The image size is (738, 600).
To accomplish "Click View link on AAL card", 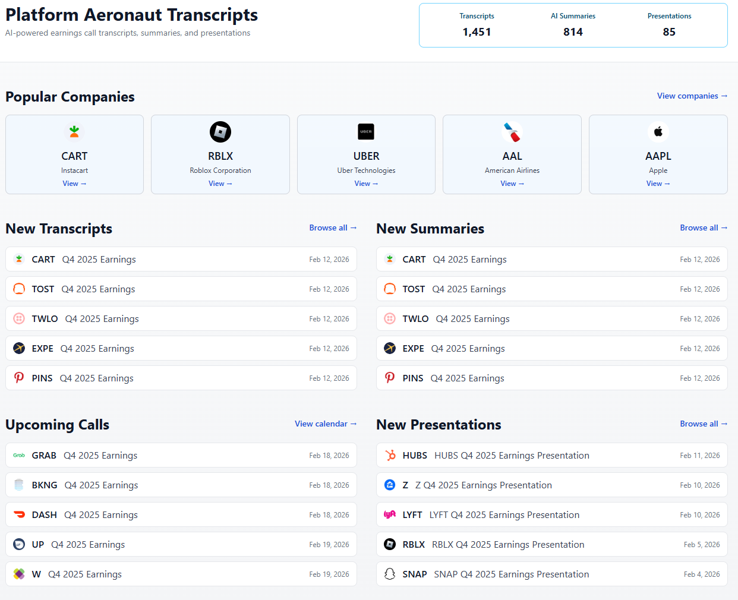I will tap(512, 184).
